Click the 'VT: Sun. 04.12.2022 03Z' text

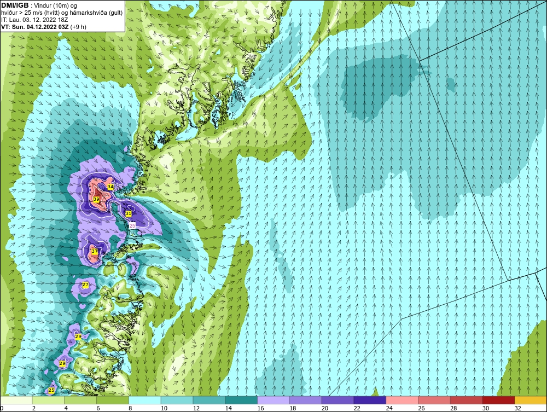(35, 26)
